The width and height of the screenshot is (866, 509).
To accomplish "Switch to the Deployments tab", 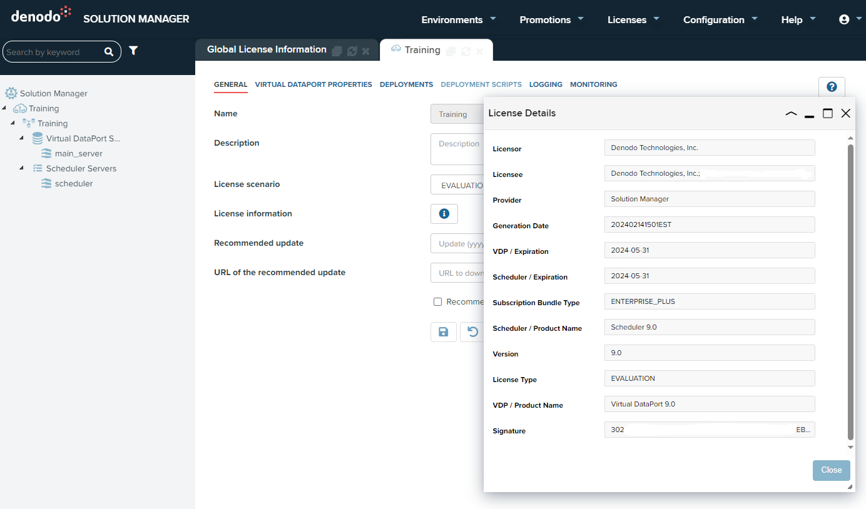I will click(406, 84).
